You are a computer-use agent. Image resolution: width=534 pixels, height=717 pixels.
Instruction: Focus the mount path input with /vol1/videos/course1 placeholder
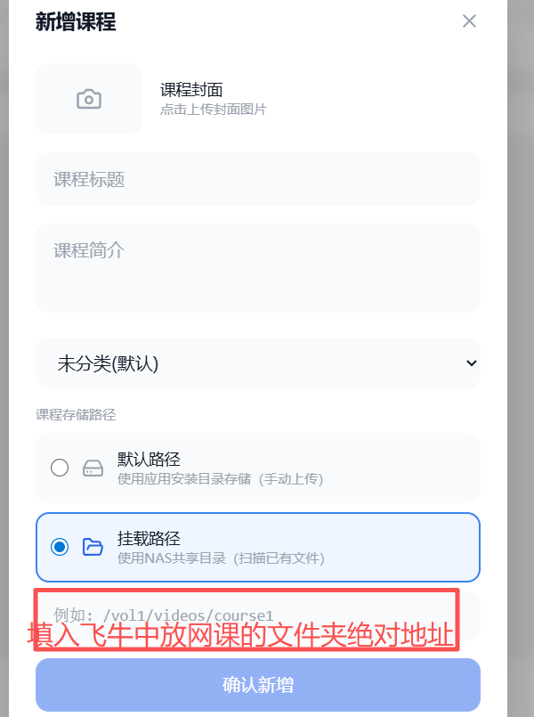point(258,615)
